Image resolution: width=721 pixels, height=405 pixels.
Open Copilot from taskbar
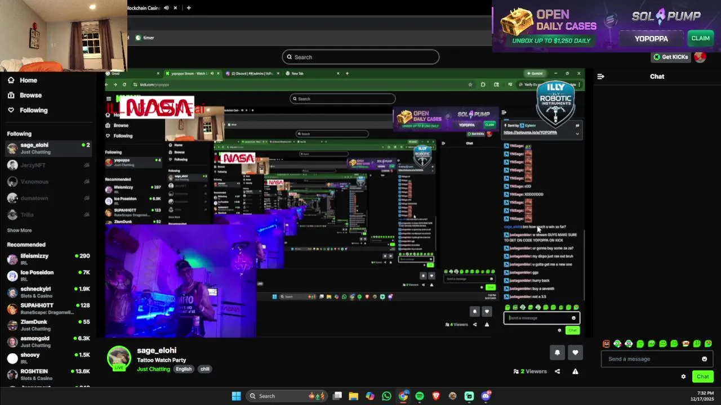pos(370,396)
